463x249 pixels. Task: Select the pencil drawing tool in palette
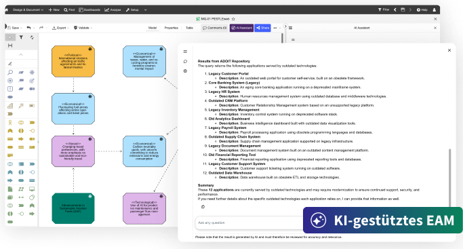point(10,64)
